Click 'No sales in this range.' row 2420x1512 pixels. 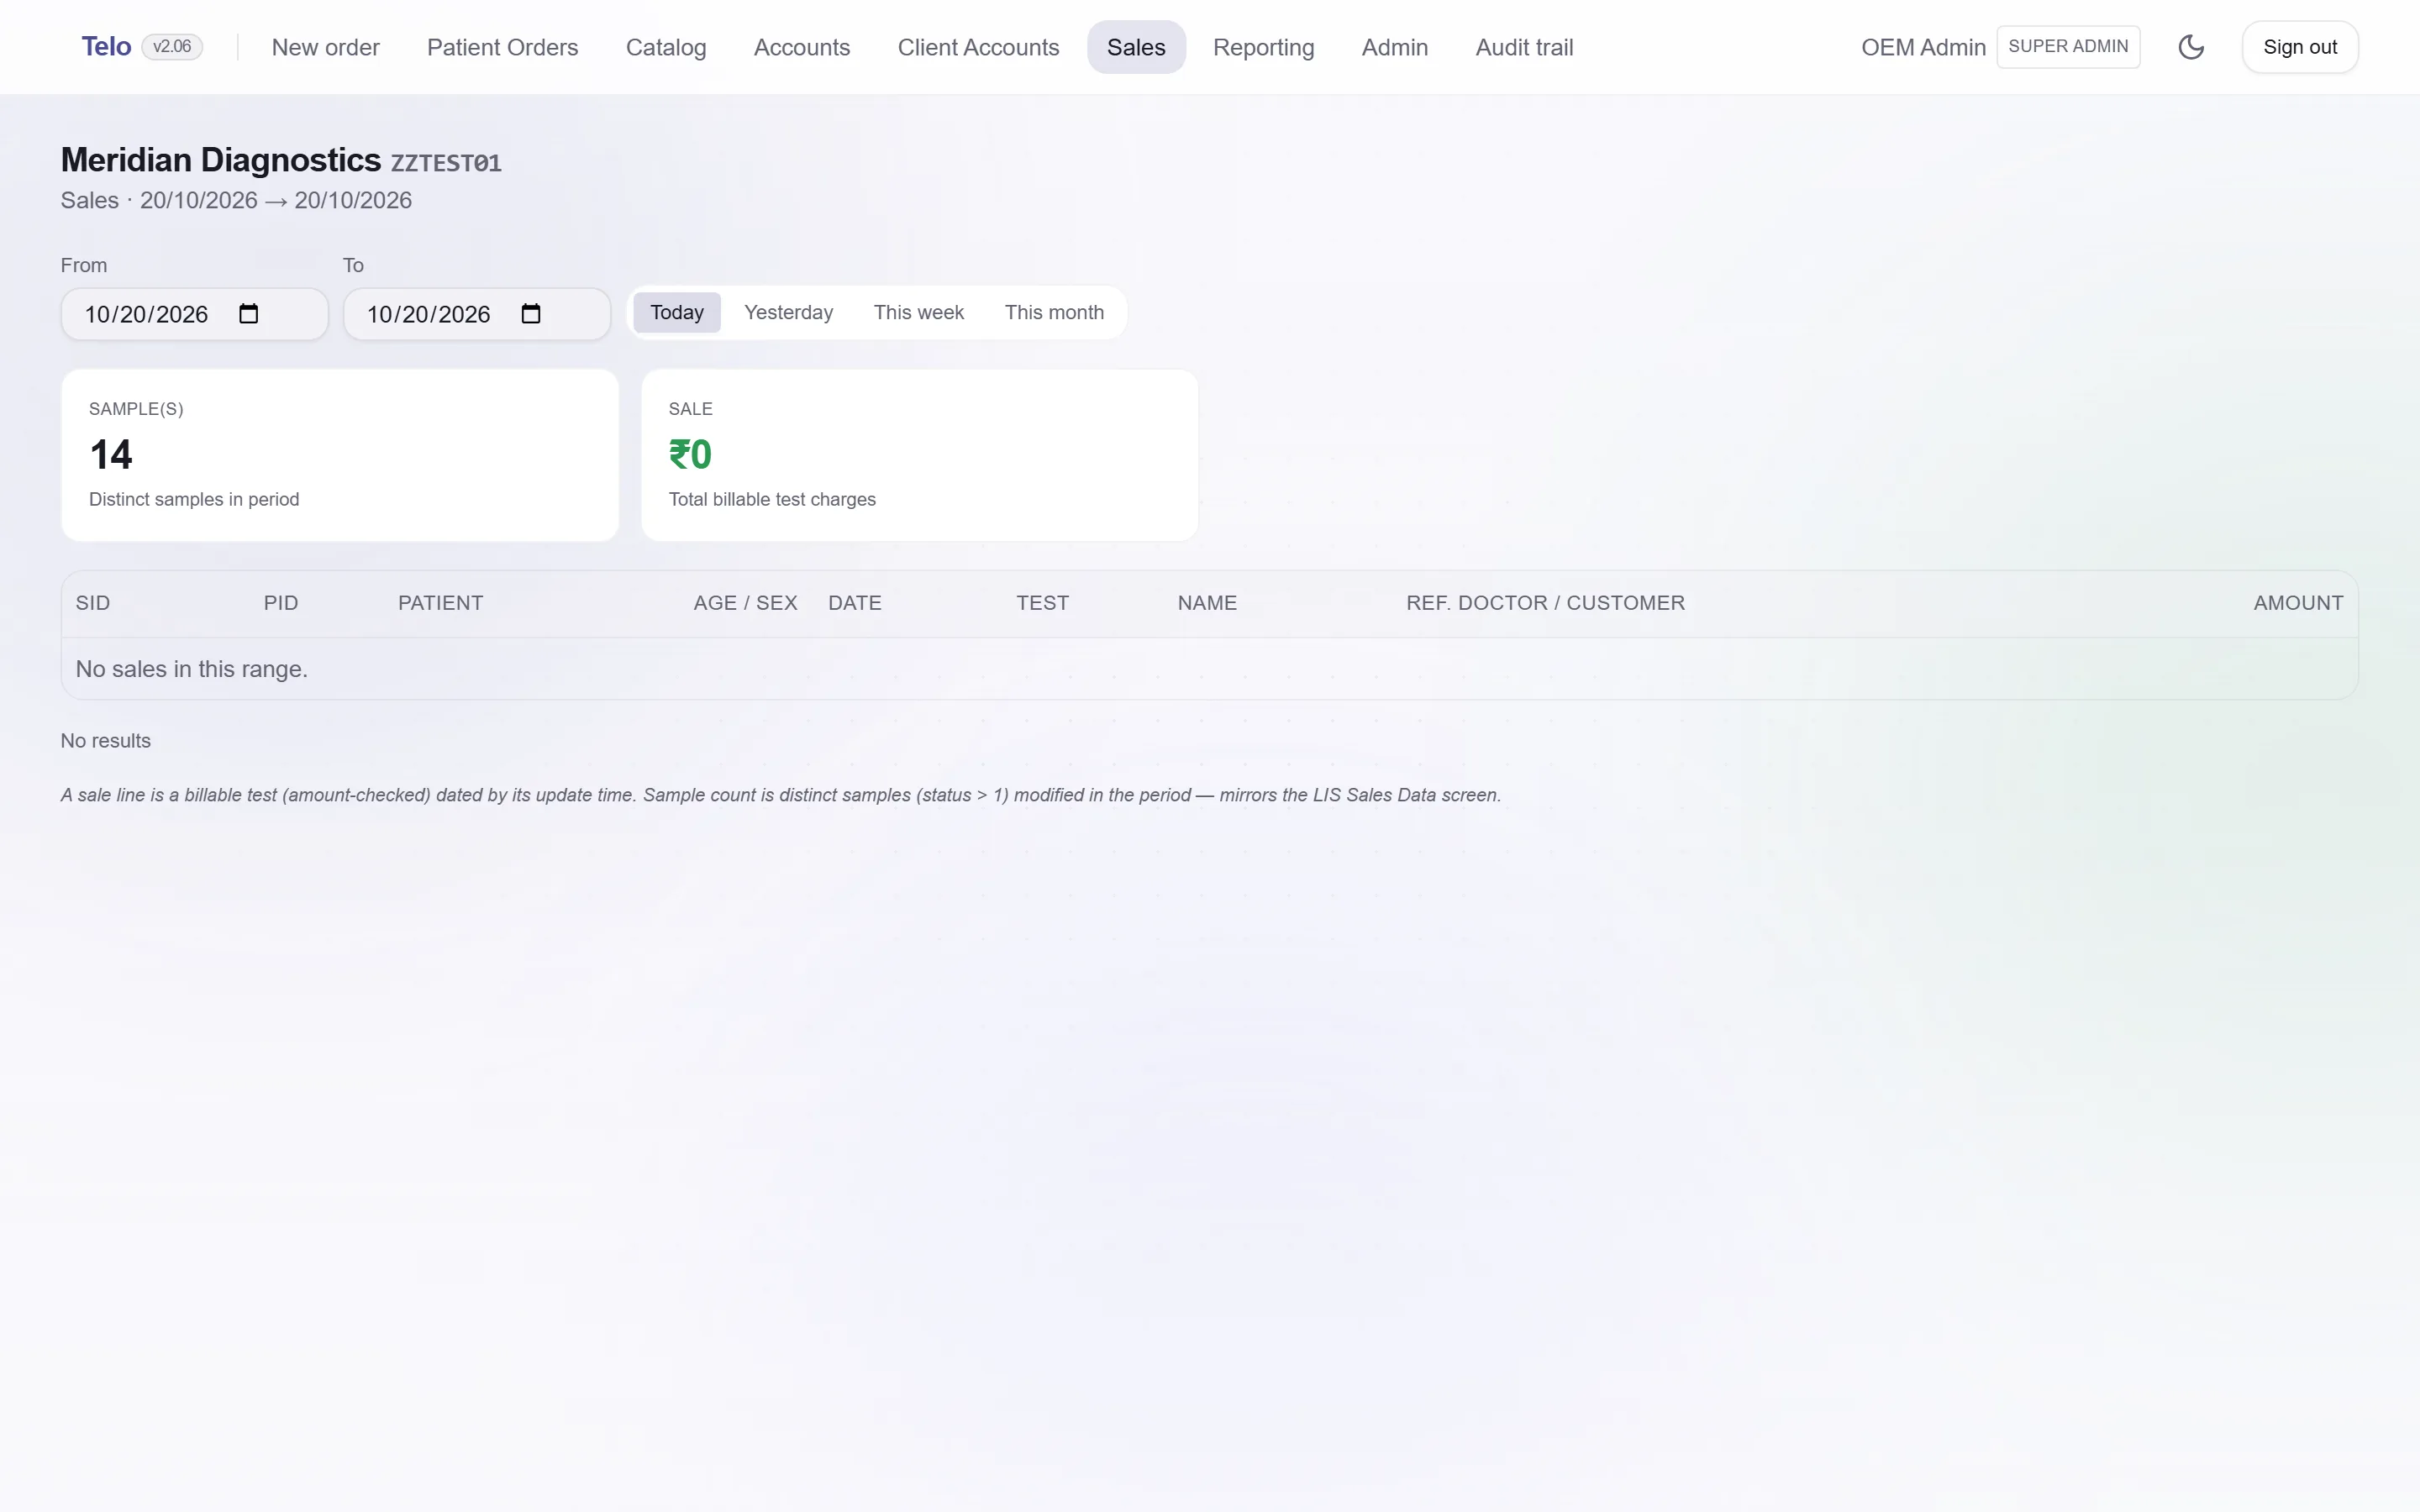point(1209,669)
